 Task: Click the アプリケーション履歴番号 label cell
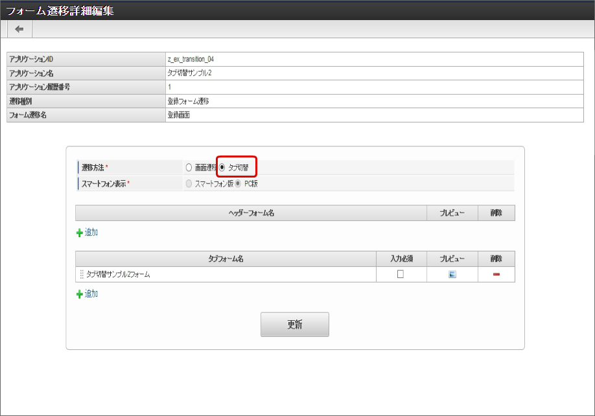[x=86, y=87]
